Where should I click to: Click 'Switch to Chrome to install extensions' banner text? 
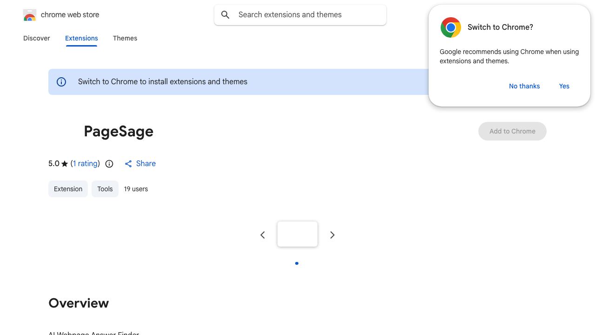tap(163, 82)
